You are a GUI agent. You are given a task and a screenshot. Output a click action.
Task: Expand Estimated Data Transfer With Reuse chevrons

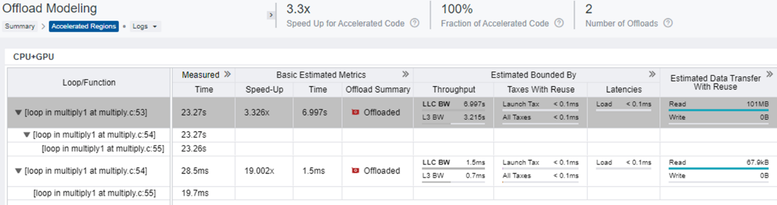click(769, 74)
